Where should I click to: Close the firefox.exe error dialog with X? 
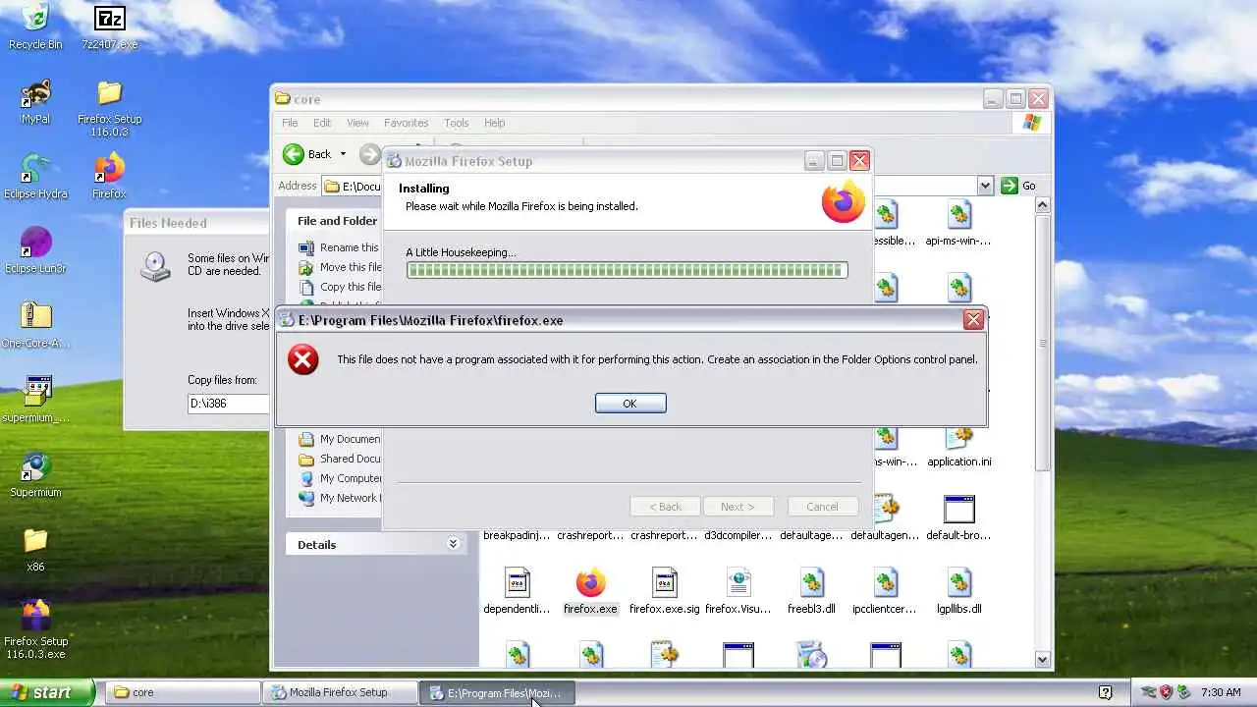click(x=973, y=319)
